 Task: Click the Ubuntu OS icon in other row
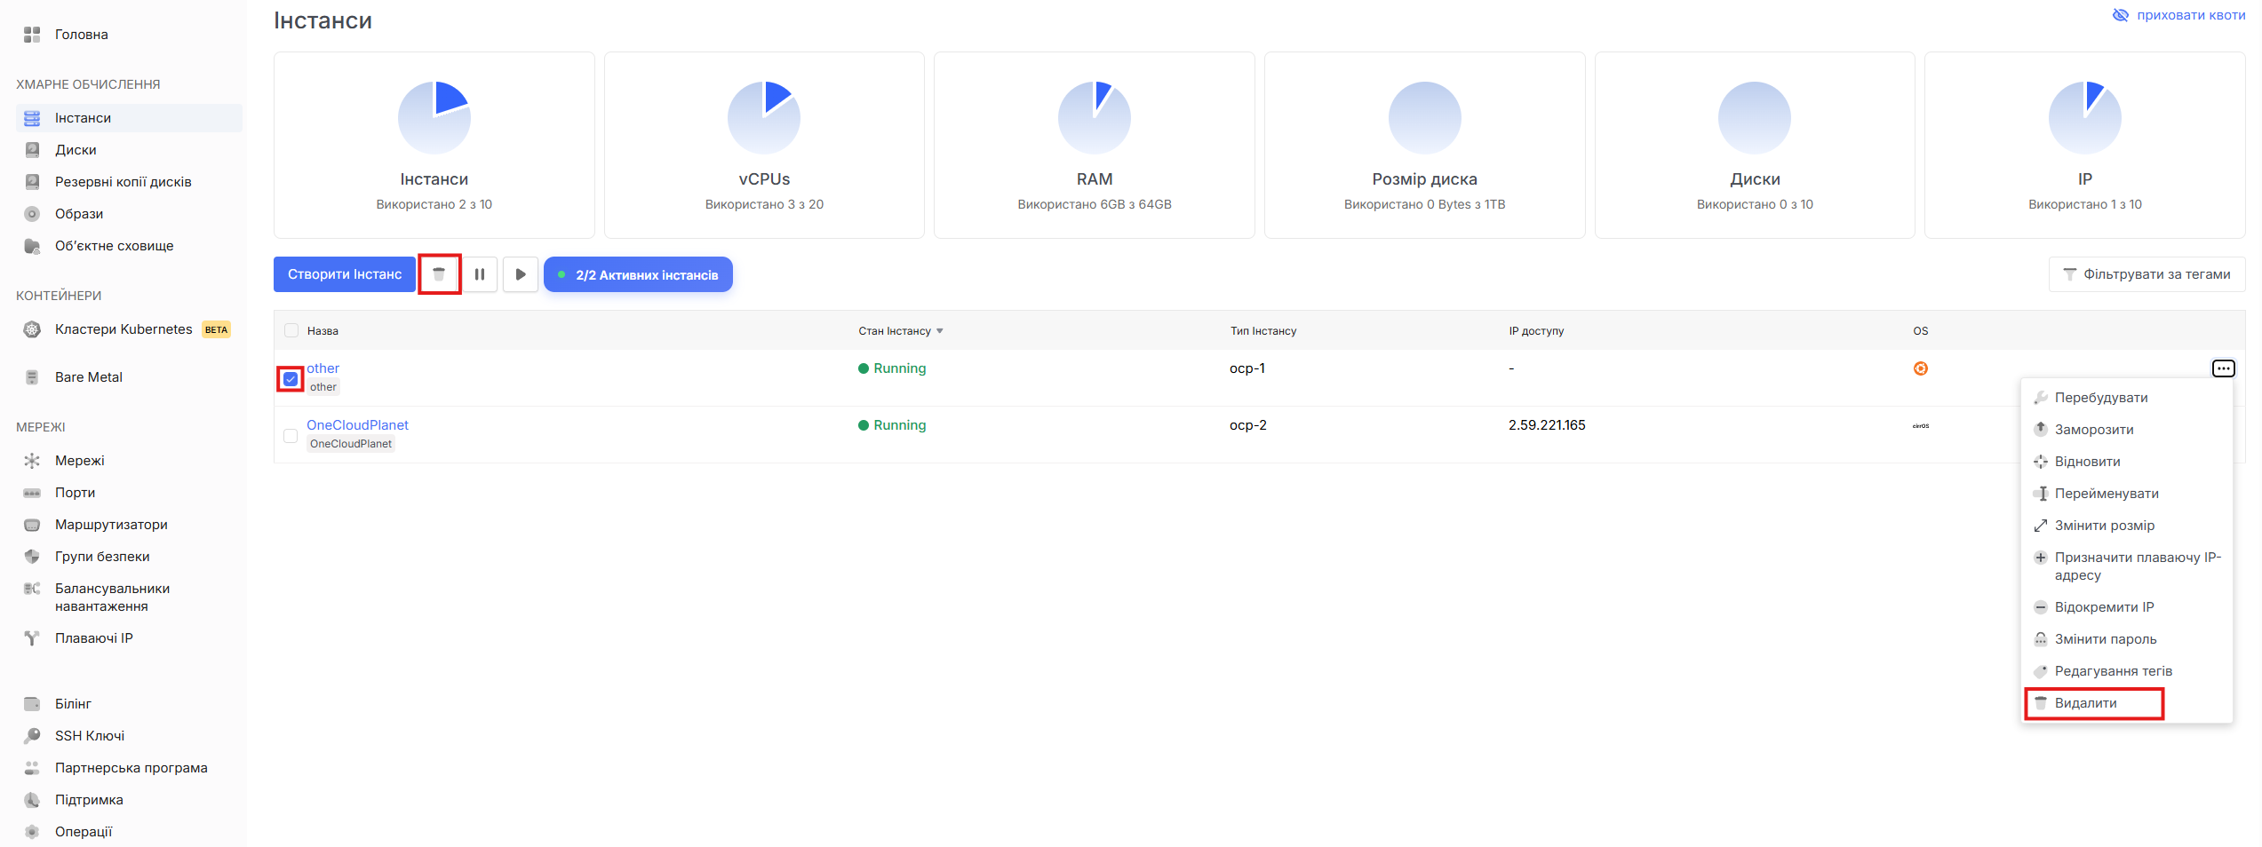point(1920,368)
